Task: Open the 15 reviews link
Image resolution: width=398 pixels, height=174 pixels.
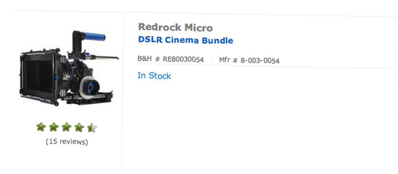Action: coord(67,141)
